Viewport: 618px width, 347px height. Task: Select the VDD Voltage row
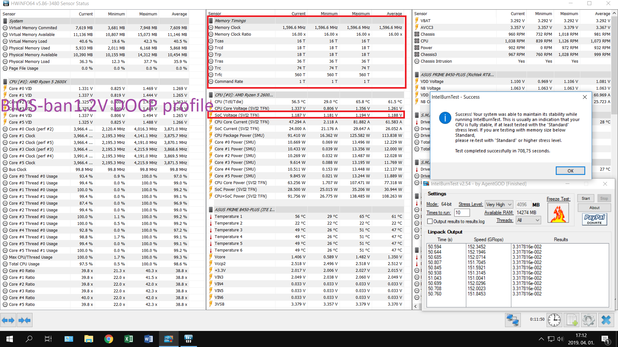pos(512,82)
